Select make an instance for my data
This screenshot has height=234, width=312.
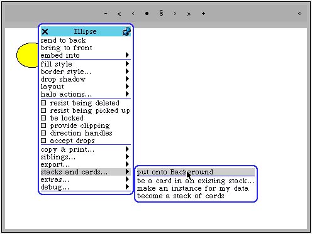click(196, 188)
